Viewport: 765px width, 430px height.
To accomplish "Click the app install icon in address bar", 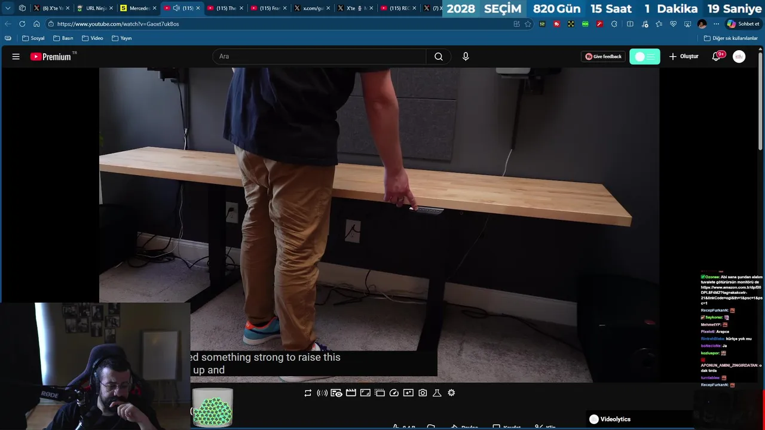I will (x=516, y=24).
